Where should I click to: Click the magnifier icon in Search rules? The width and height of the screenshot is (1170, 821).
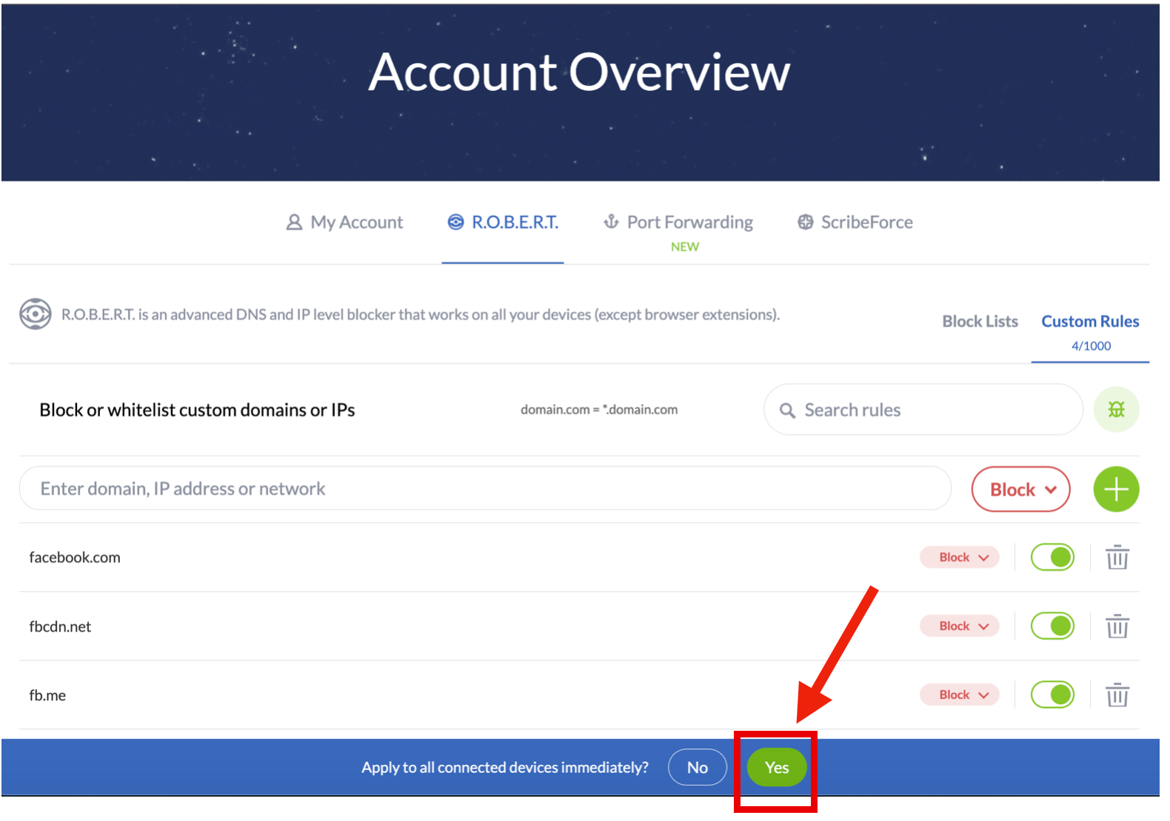coord(787,410)
